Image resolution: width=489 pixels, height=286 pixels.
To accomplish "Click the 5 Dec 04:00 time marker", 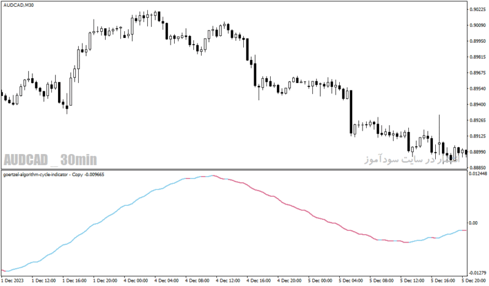I will click(351, 280).
